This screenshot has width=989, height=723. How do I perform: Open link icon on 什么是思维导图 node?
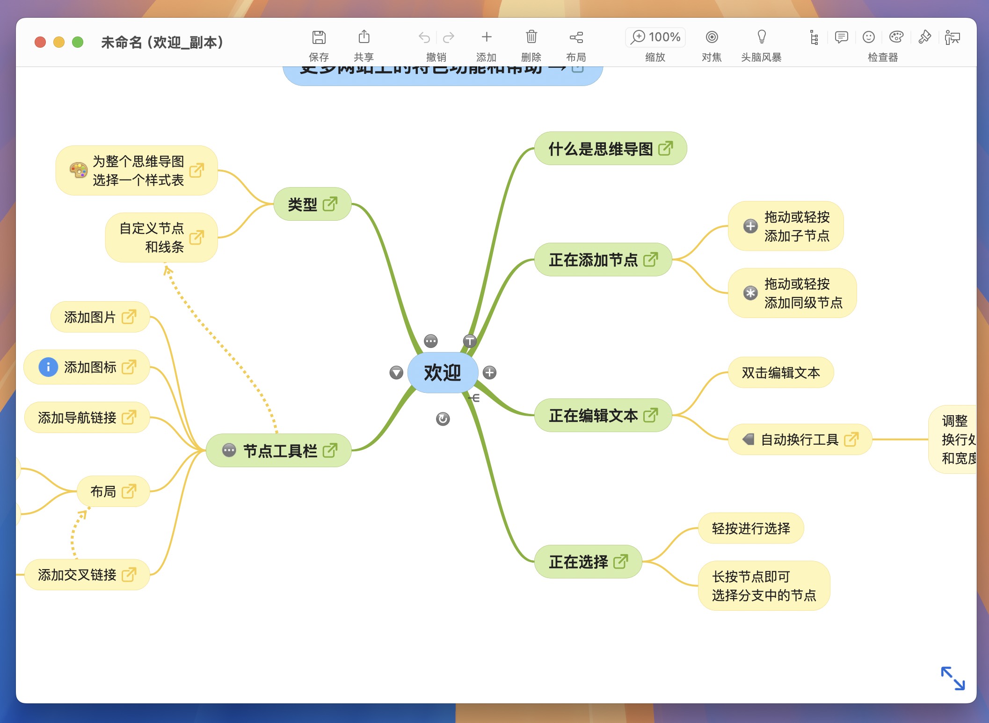point(665,149)
